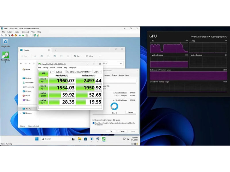The width and height of the screenshot is (230, 172).
Task: Click the search magnifier in File Explorer
Action: (x=121, y=63)
